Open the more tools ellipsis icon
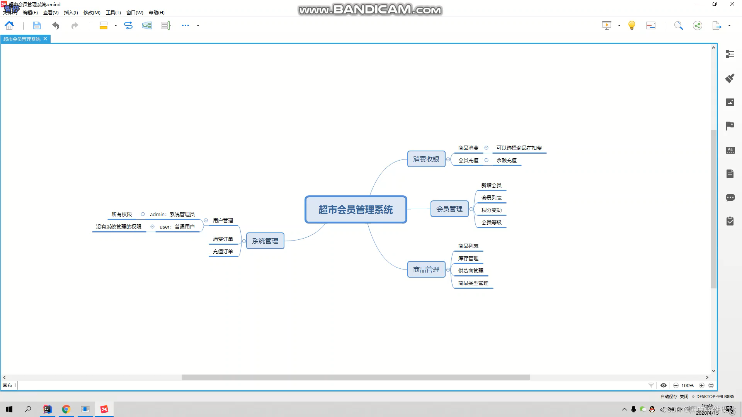This screenshot has height=417, width=742. coord(185,25)
